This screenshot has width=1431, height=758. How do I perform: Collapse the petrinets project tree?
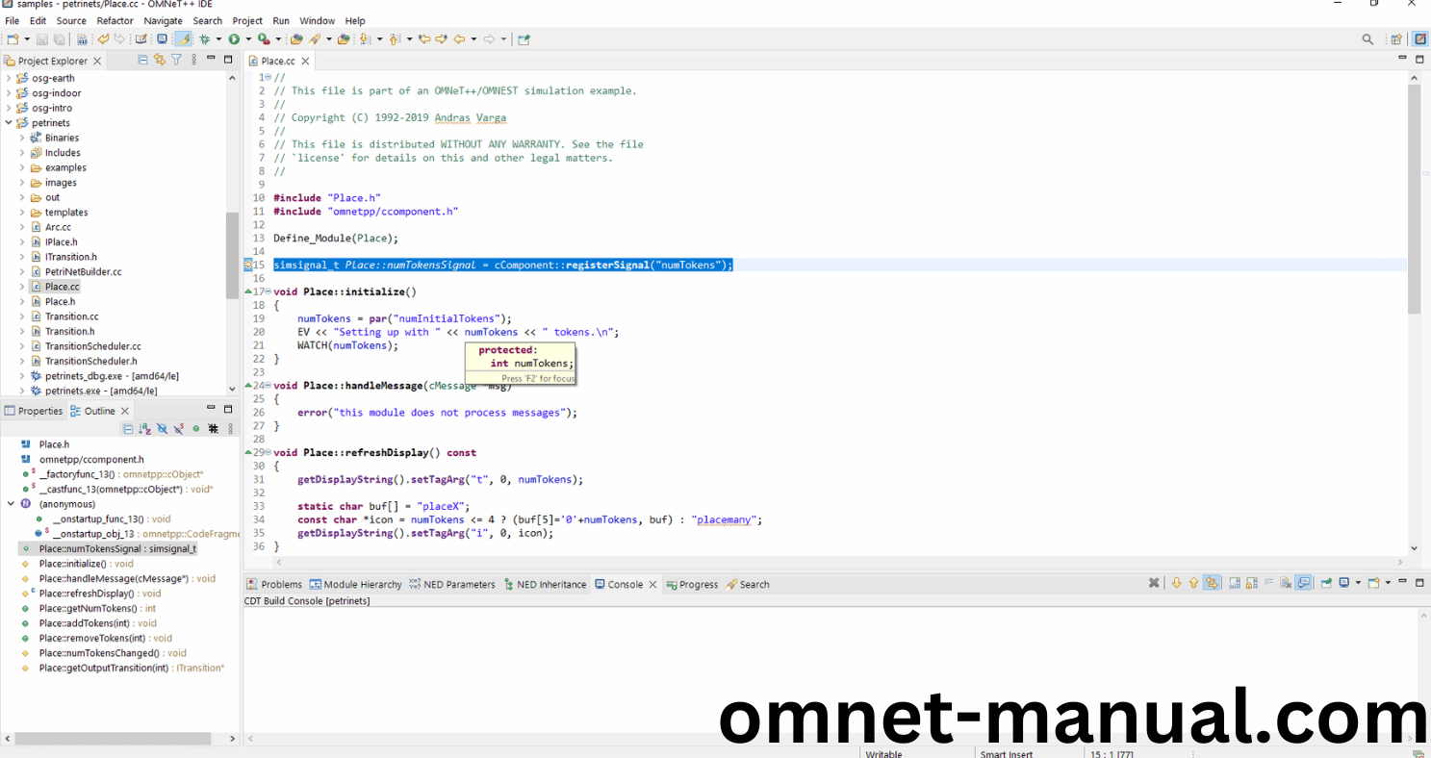(9, 123)
